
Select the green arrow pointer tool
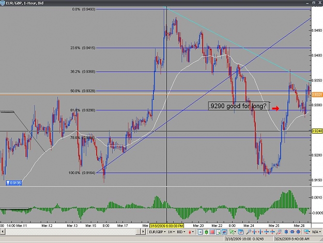pyautogui.click(x=232, y=232)
